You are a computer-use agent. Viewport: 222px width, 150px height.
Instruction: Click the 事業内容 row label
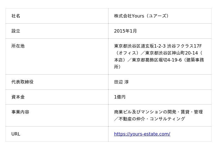20,112
